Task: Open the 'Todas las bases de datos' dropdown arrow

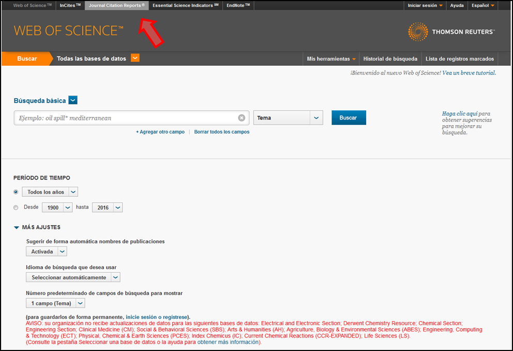Action: pos(135,58)
